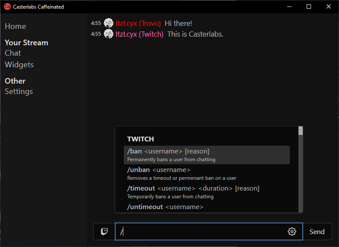Click the ItzLcyx (Twitch) username

click(139, 34)
